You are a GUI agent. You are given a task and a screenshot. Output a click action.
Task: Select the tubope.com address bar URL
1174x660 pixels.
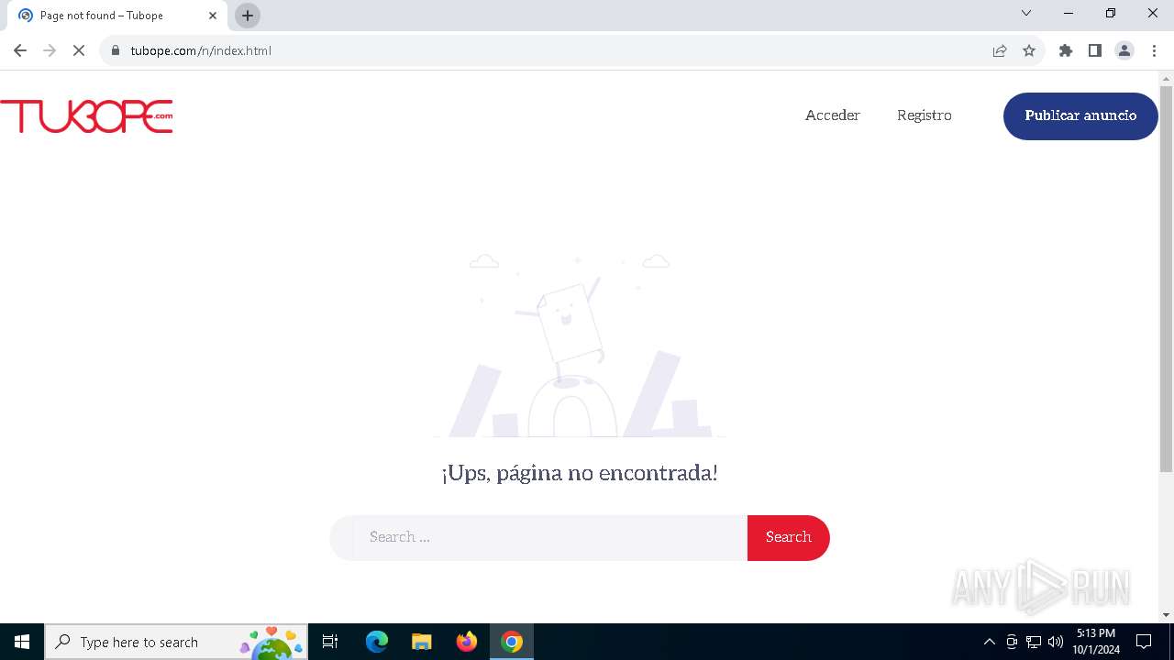tap(201, 50)
